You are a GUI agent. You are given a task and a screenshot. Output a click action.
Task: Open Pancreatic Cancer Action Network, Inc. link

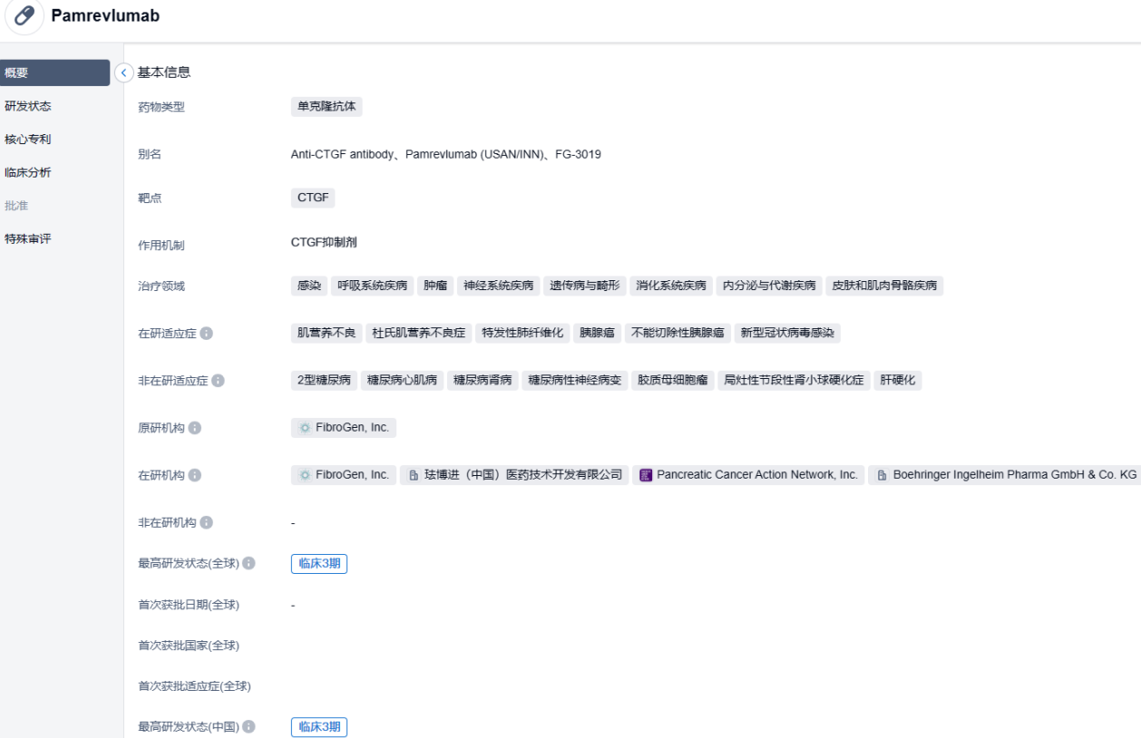click(748, 475)
